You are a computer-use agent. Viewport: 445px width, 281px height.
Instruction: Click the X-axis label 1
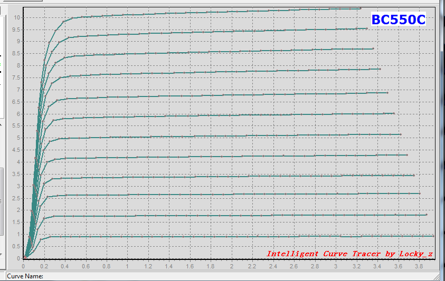pos(127,266)
